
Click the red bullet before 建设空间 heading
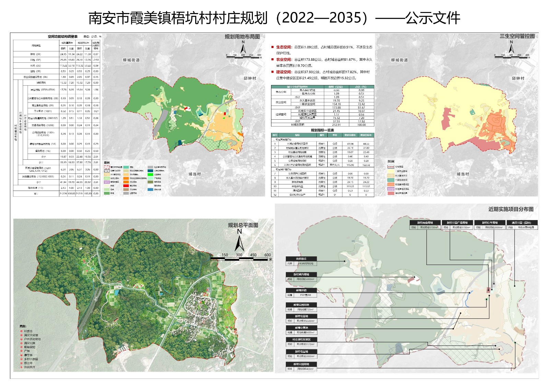tap(273, 72)
